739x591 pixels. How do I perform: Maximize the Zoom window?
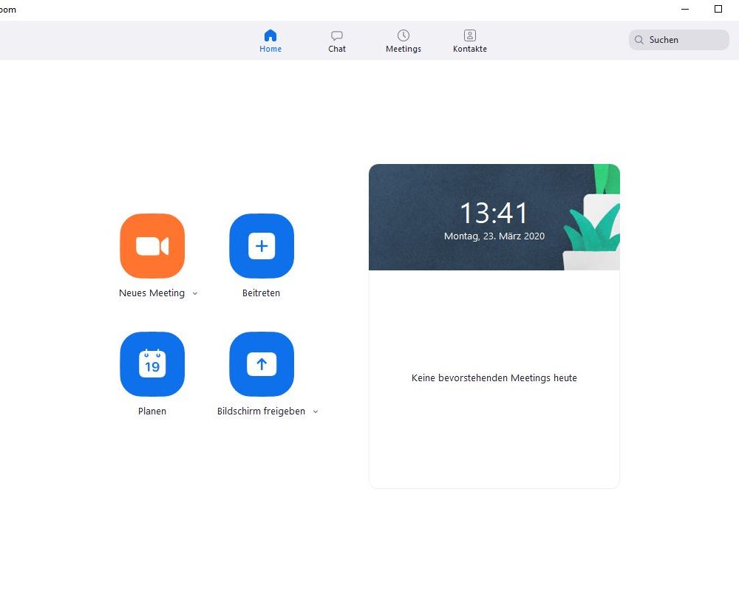(718, 9)
